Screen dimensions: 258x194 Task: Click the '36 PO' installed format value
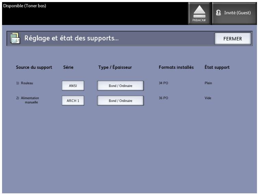tap(164, 98)
